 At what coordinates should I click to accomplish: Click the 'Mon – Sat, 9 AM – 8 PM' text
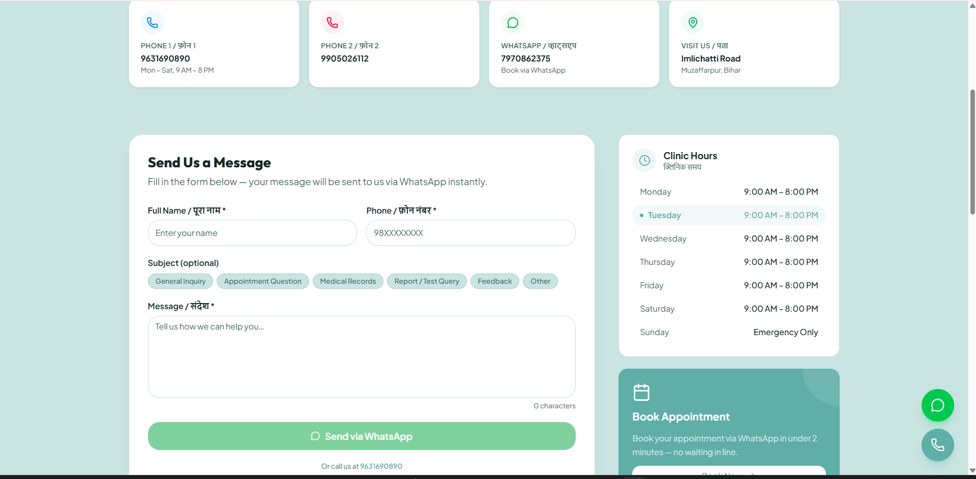point(177,70)
